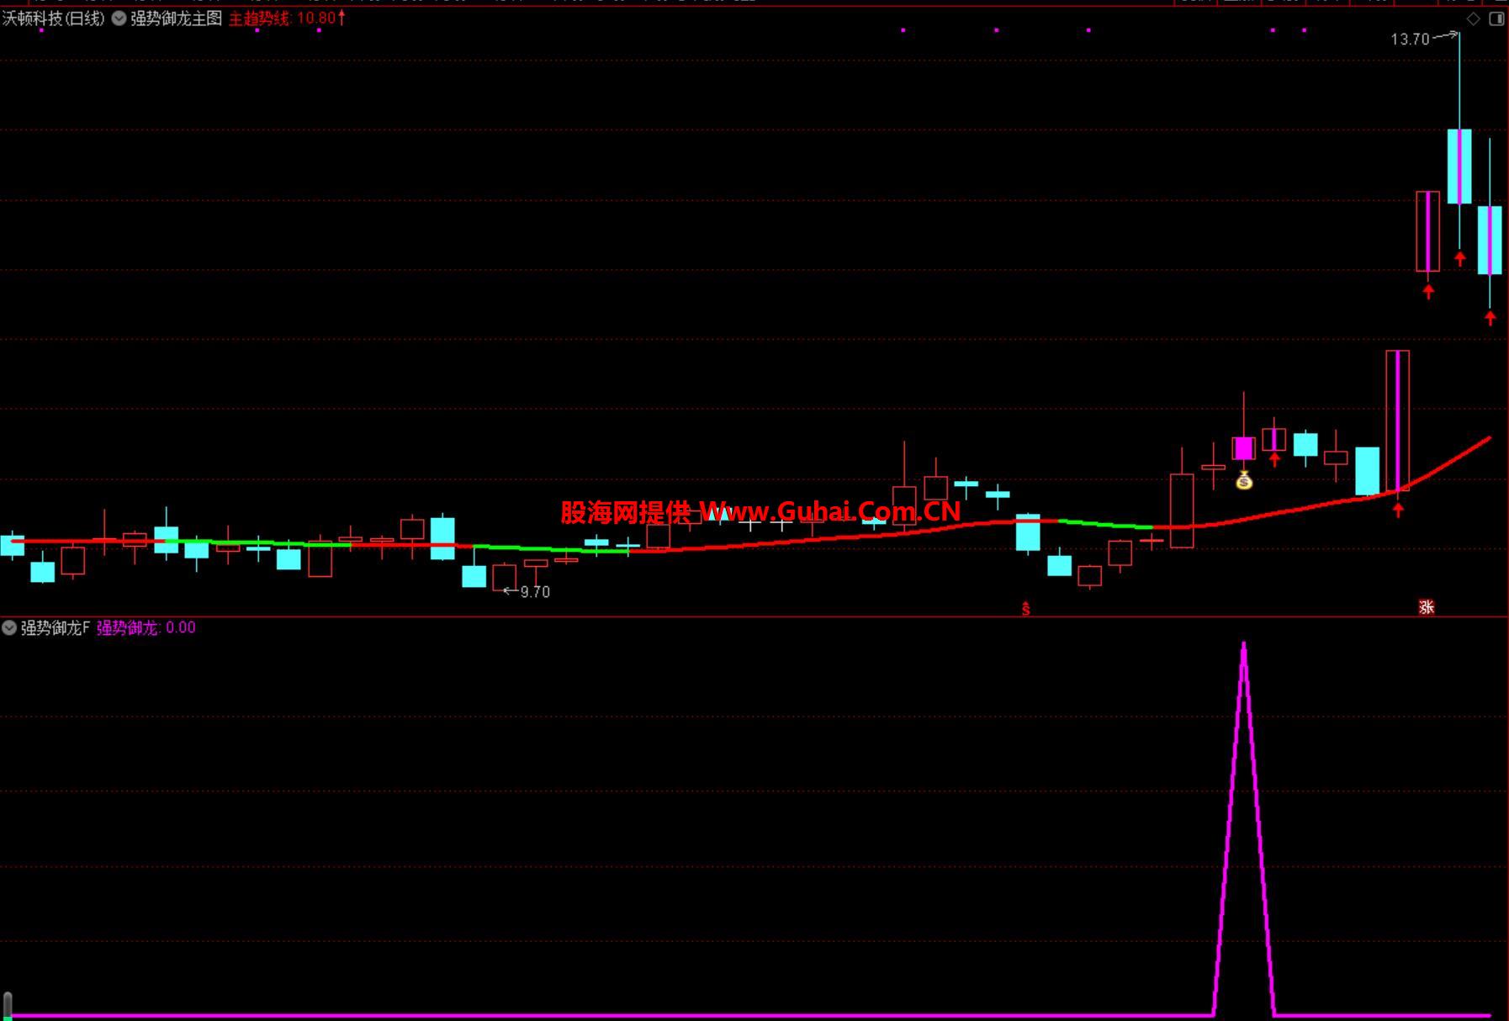Click the 9.70 low price label
Screen dimensions: 1509x1021
coord(535,592)
